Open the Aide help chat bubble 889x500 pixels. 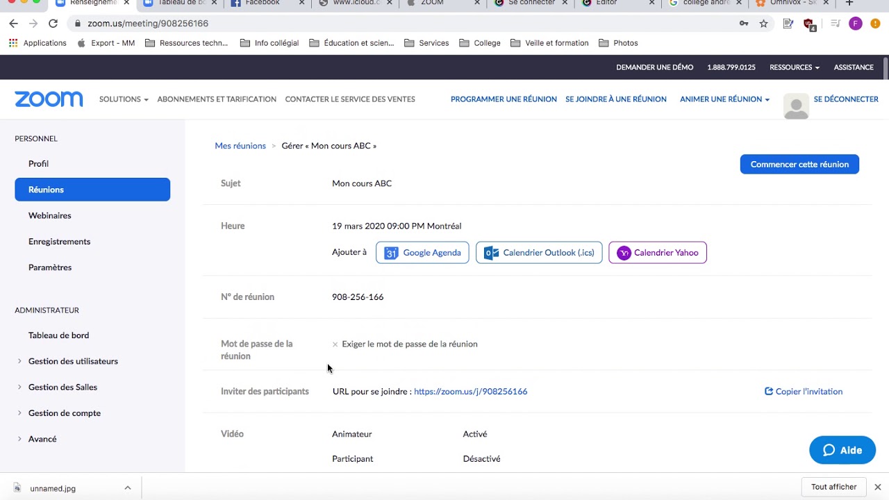point(842,450)
